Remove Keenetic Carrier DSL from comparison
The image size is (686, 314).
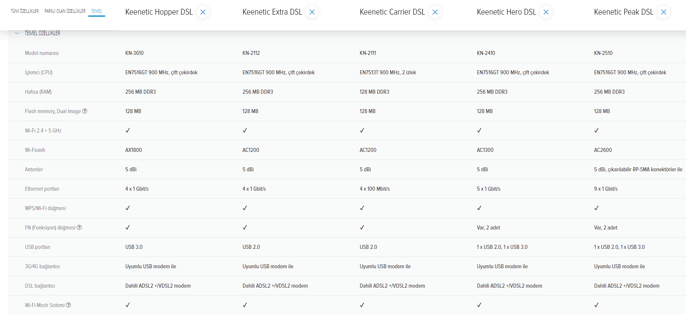[x=435, y=12]
